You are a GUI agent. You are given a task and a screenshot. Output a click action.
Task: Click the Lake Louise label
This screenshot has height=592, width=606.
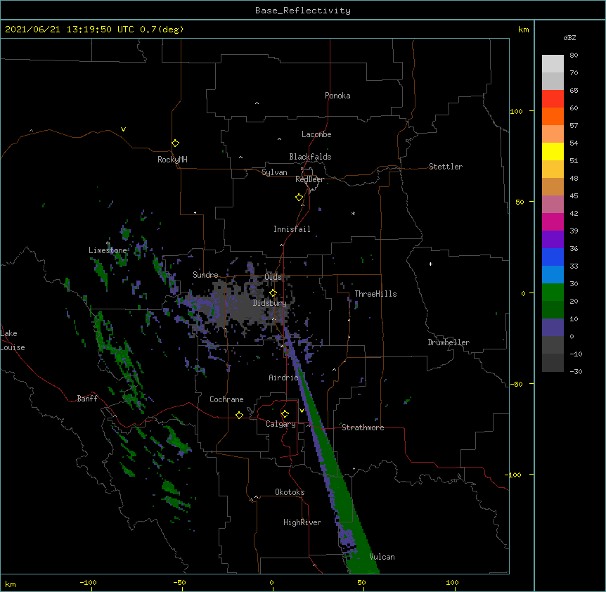(x=13, y=340)
